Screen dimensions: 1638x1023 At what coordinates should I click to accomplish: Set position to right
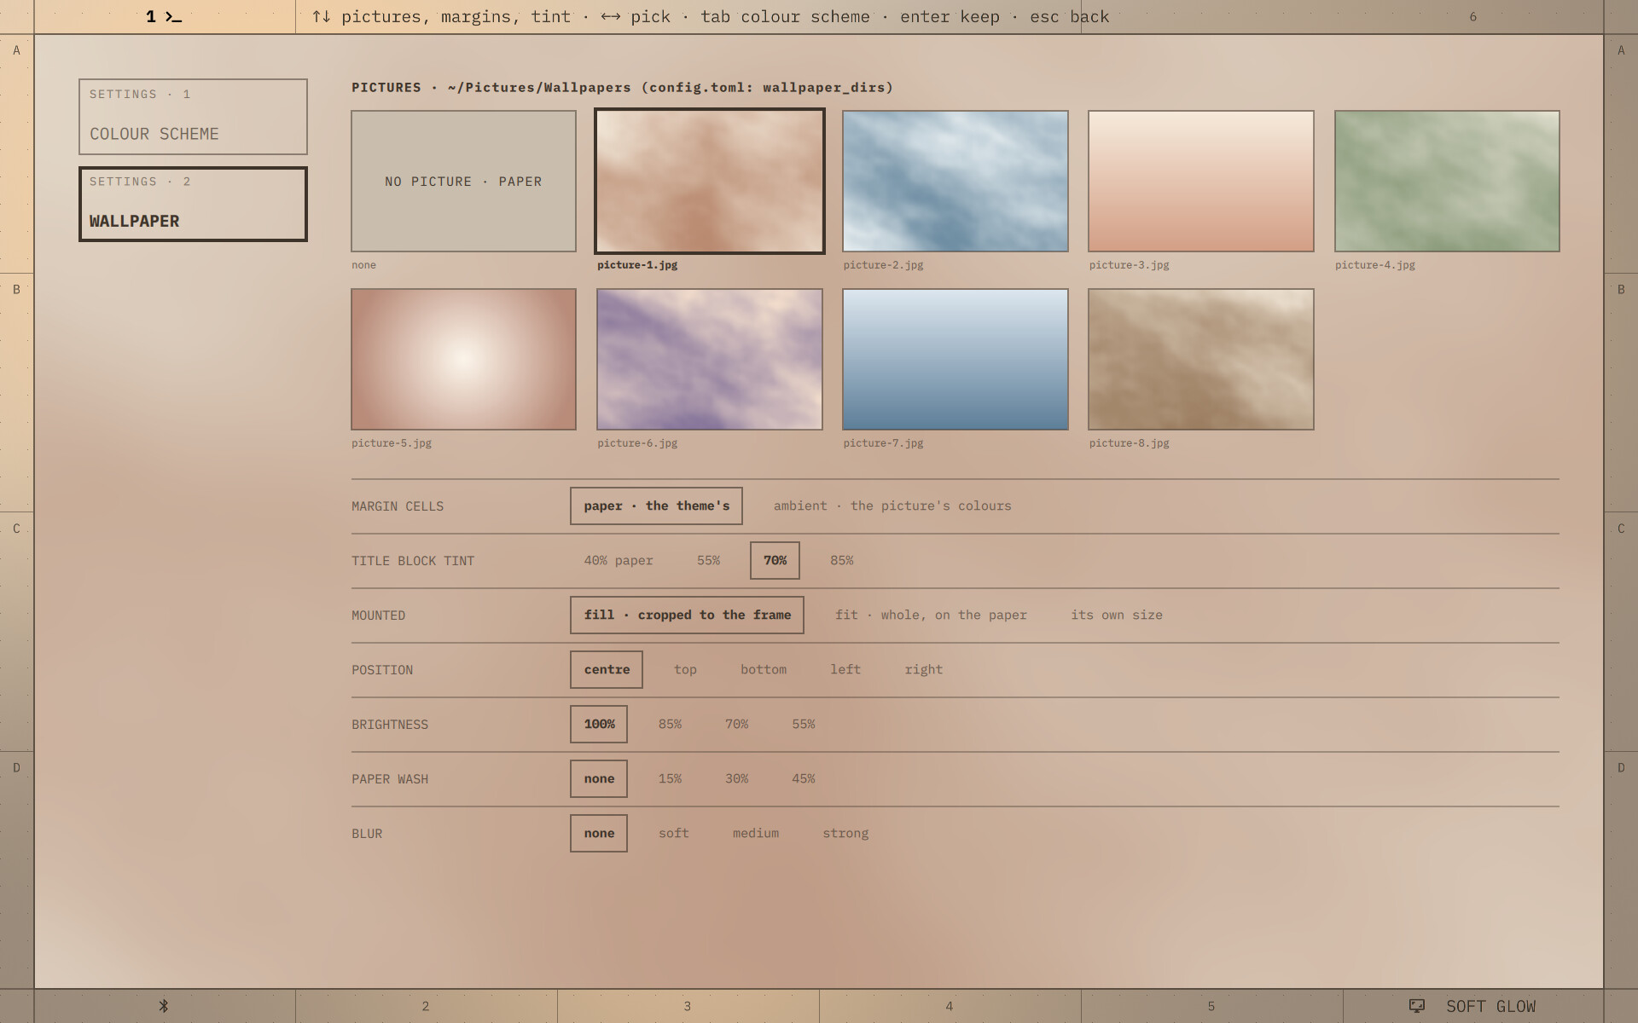click(x=924, y=669)
